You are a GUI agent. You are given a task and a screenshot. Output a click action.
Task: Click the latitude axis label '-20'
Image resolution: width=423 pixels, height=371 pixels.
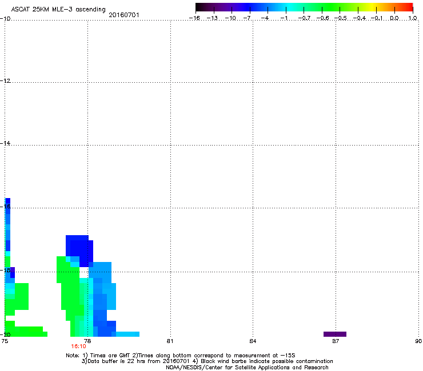(5, 334)
